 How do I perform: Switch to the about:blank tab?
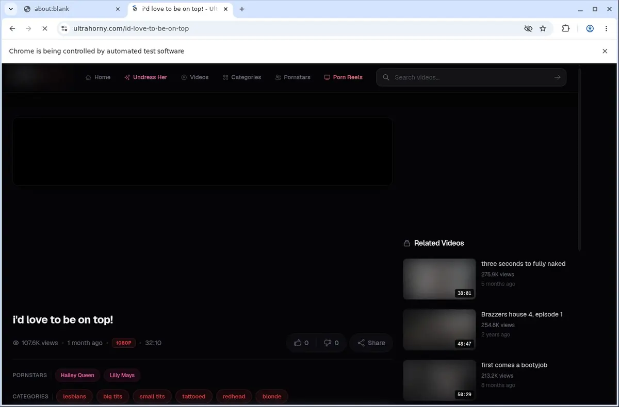pyautogui.click(x=72, y=9)
